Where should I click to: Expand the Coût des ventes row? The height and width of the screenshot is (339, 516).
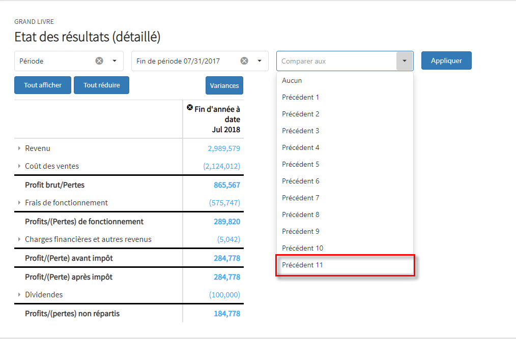pyautogui.click(x=19, y=166)
